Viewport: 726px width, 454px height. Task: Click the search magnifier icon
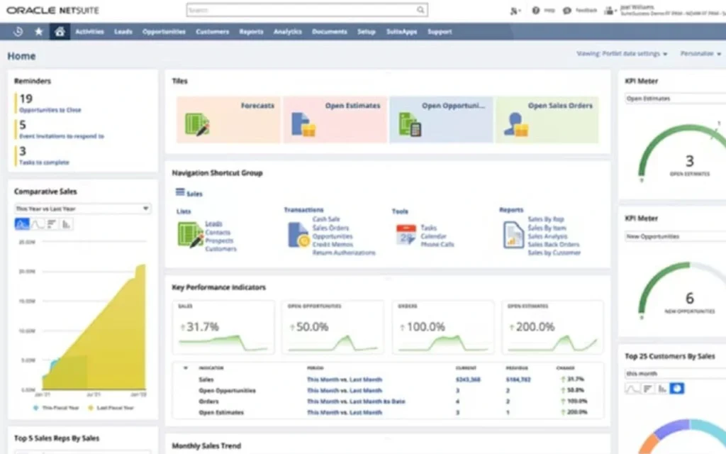point(420,11)
